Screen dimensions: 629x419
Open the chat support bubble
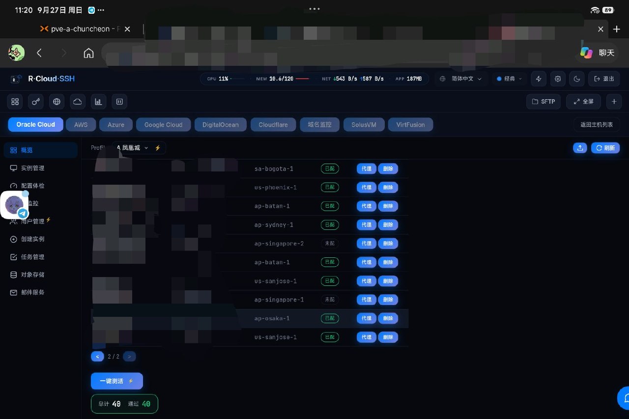pos(624,398)
